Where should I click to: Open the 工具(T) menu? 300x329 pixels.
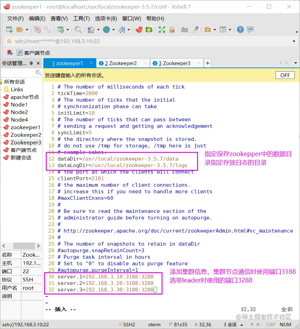tap(81, 19)
